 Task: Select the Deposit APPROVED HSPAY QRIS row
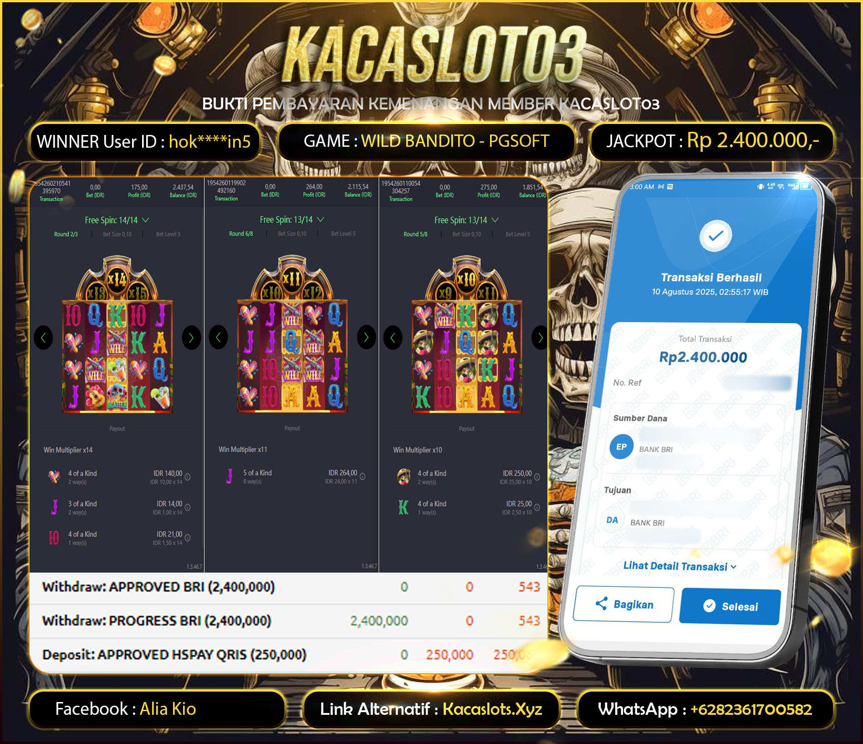(x=288, y=655)
